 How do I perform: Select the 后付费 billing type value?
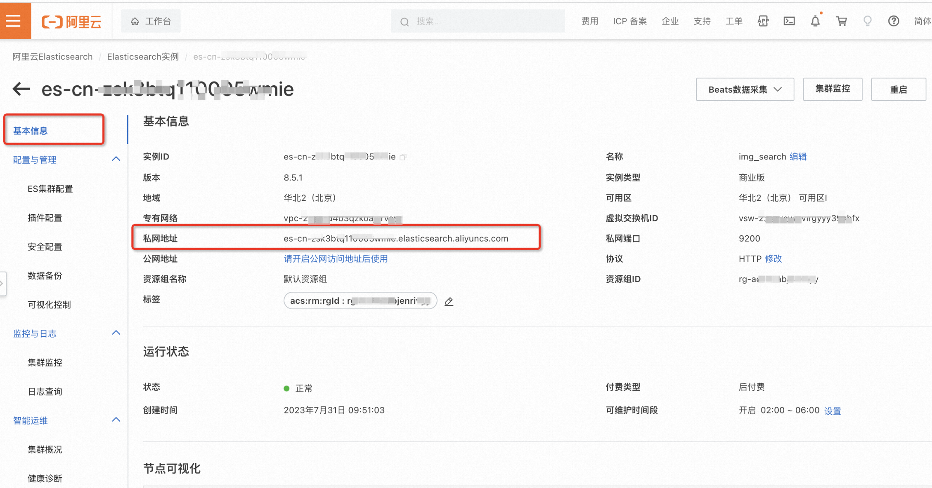coord(752,387)
